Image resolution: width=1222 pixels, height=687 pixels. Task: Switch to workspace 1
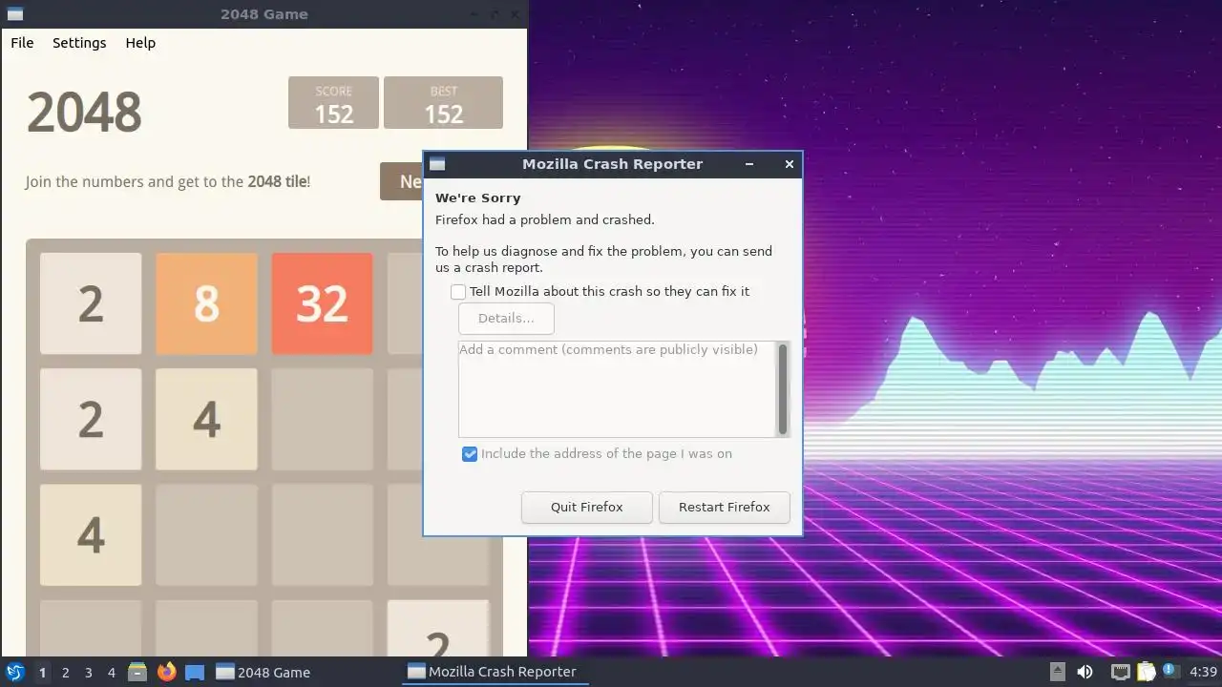42,673
